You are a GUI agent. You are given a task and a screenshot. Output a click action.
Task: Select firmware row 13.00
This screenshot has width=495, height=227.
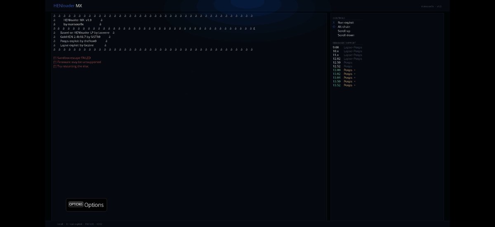click(344, 70)
